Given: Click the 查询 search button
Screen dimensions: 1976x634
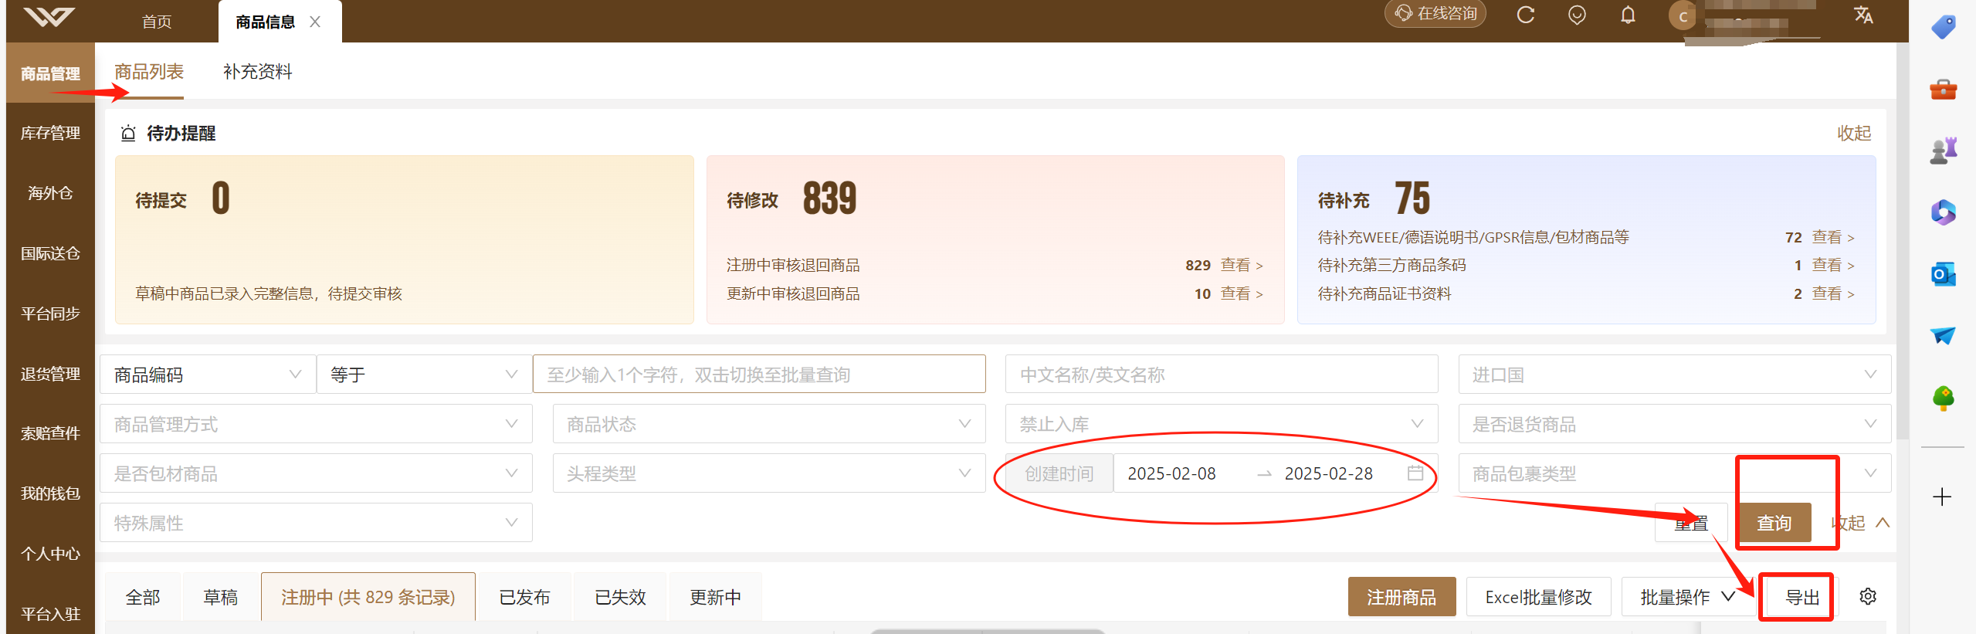Looking at the screenshot, I should pos(1774,523).
